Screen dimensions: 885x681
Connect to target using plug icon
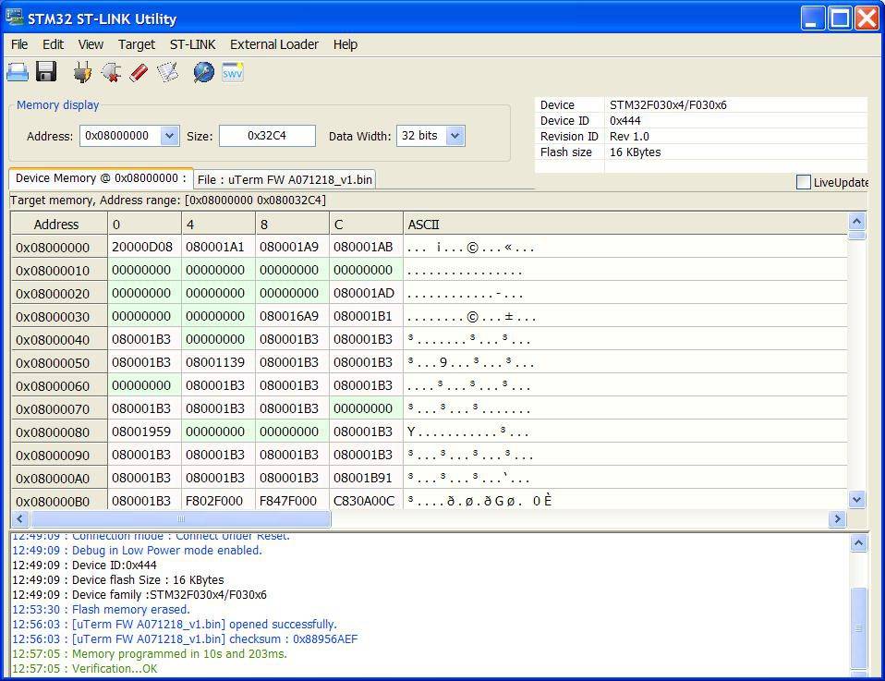(x=82, y=72)
